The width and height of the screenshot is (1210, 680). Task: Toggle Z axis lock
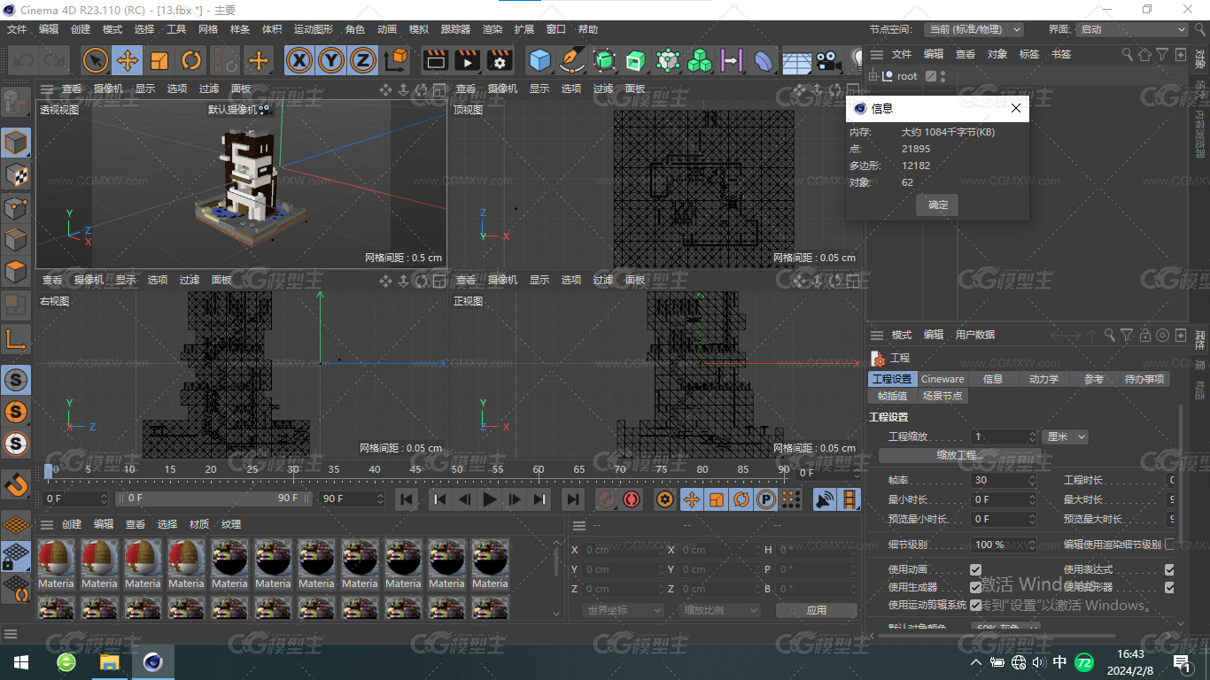363,60
